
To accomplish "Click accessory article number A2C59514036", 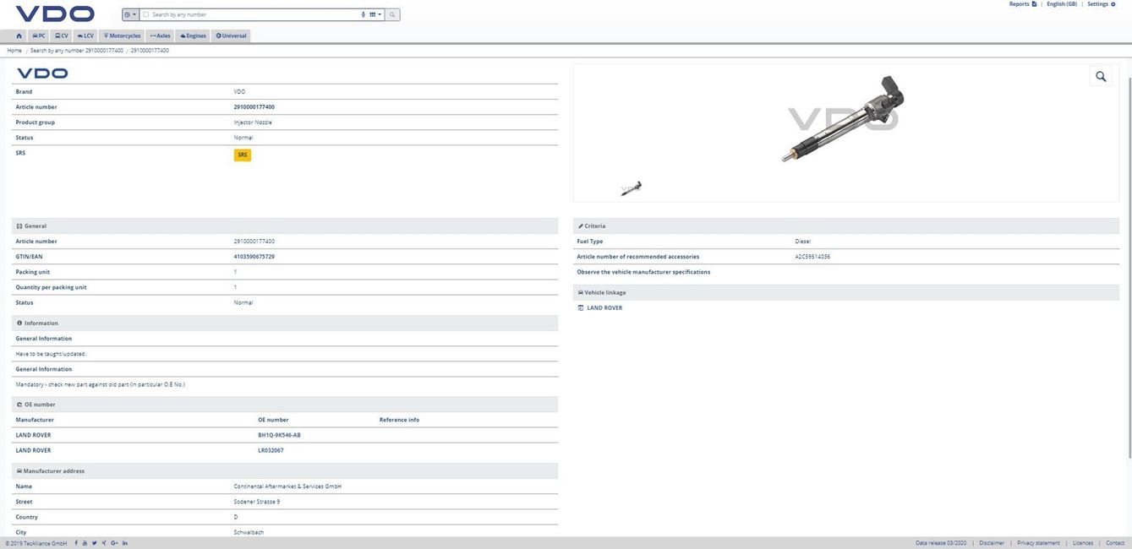I will coord(812,257).
